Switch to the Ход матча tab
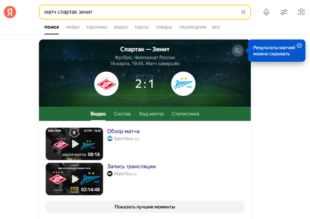 (151, 114)
